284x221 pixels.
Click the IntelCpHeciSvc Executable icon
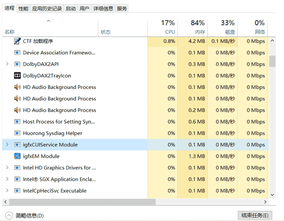[17, 191]
